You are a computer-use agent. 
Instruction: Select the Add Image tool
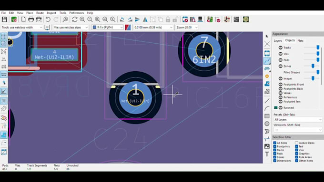point(267,146)
